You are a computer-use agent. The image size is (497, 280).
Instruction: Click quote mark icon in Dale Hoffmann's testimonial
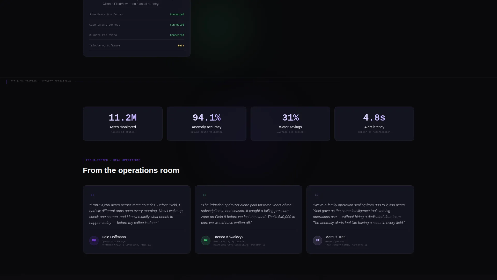pos(92,195)
